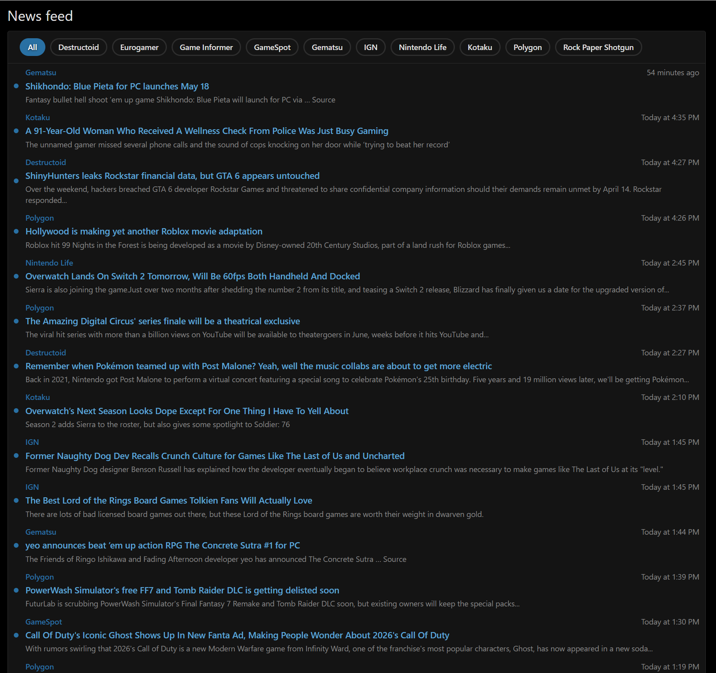Filter the feed by GameSpot
The width and height of the screenshot is (716, 673).
click(x=272, y=47)
